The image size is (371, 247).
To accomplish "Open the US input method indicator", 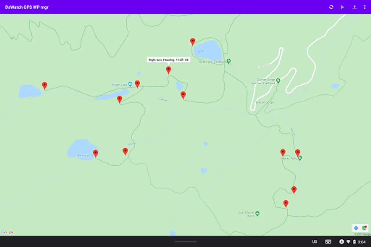I will tap(314, 242).
